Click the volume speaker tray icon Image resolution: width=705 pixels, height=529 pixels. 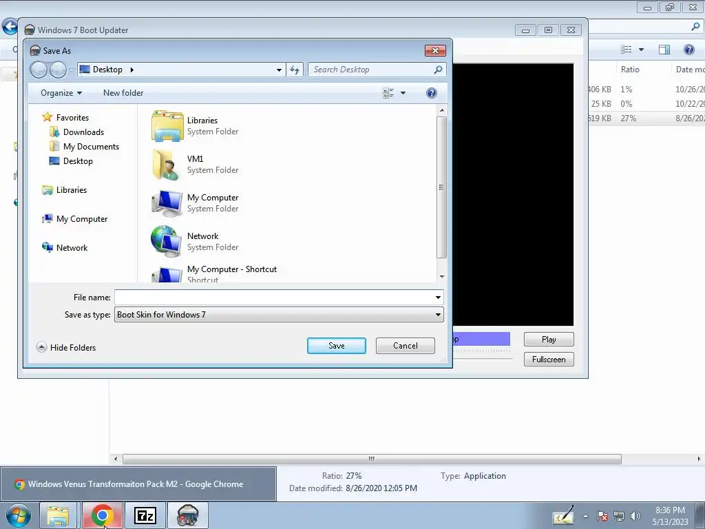(635, 517)
